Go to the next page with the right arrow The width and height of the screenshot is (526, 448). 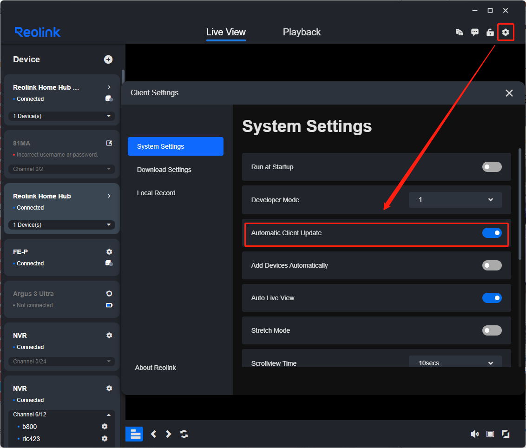tap(168, 434)
